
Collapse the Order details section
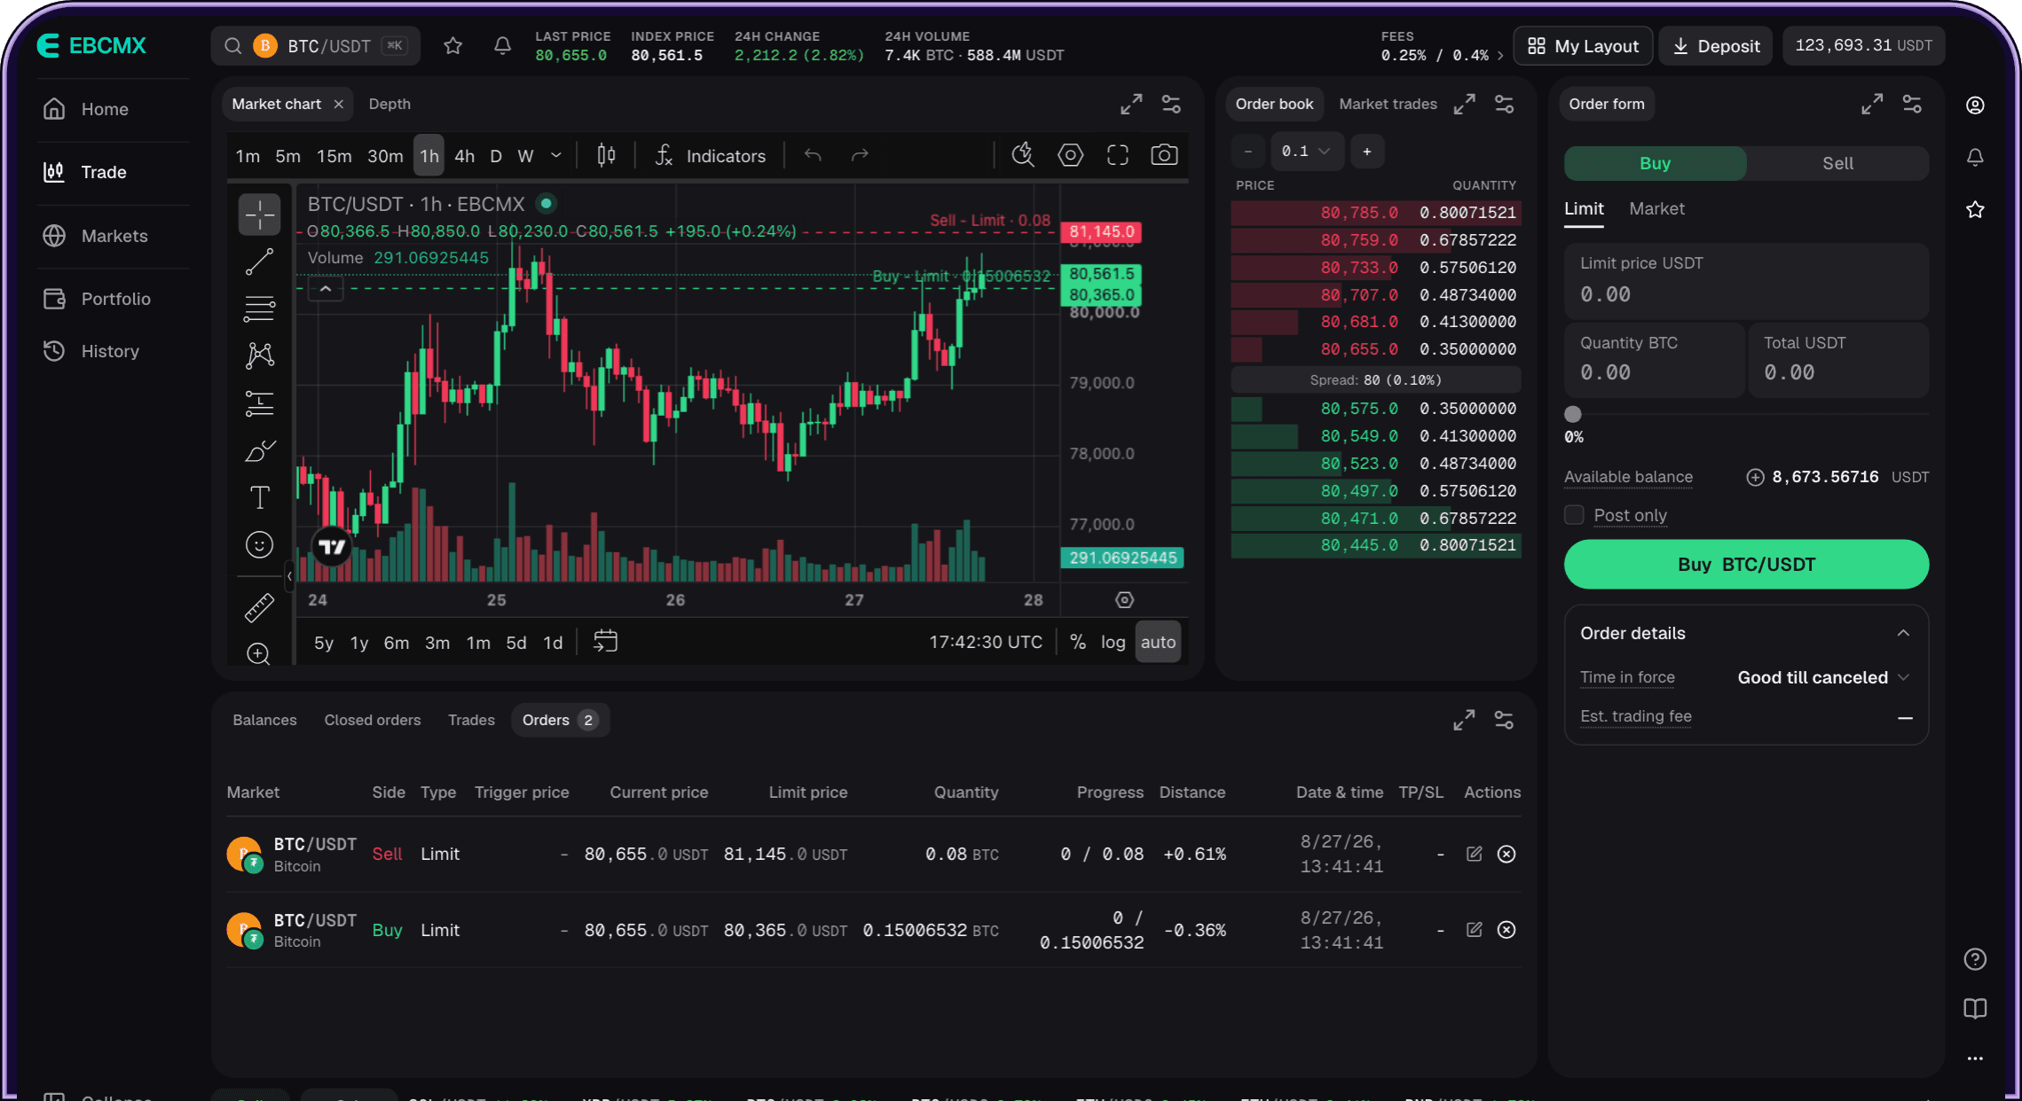tap(1903, 633)
